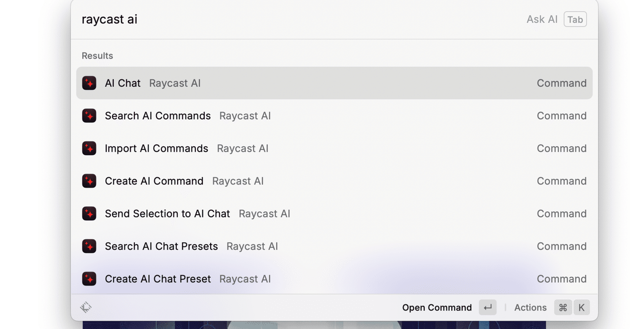This screenshot has height=329, width=630.
Task: Click the icon next to Search AI Commands
Action: point(89,116)
